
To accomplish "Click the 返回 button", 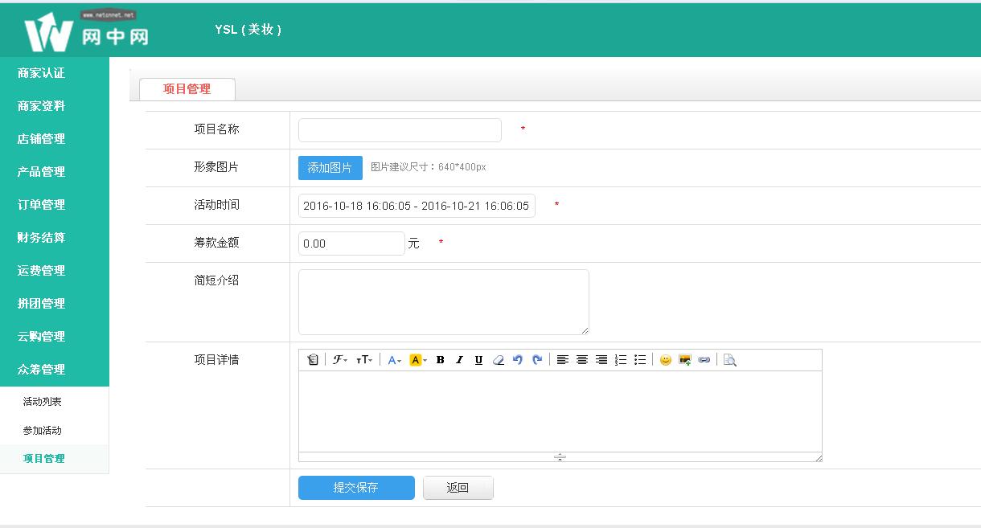I will point(458,488).
